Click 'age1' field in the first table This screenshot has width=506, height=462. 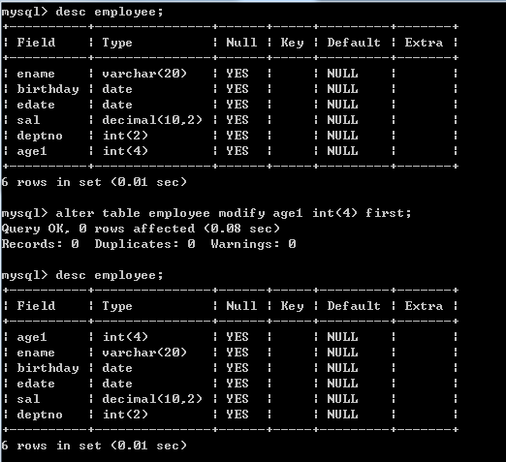point(32,151)
